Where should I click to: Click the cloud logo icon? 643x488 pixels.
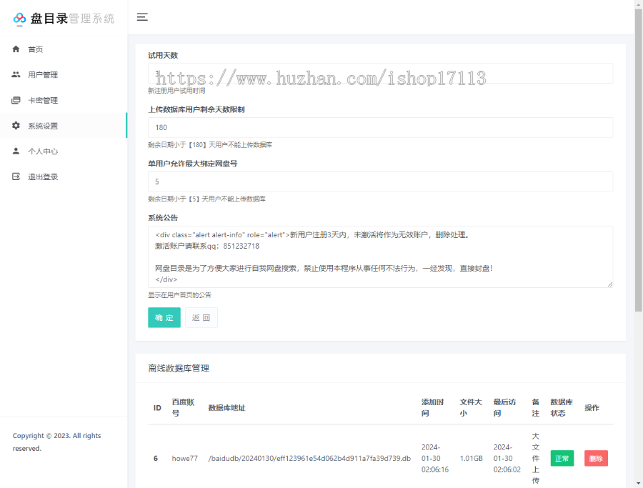tap(19, 19)
